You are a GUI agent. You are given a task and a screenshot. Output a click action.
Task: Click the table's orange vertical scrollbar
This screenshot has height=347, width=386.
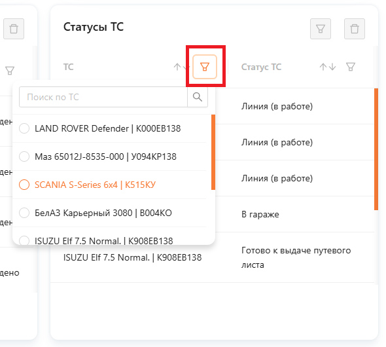tap(376, 149)
